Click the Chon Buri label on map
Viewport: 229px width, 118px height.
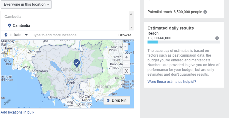[8, 62]
